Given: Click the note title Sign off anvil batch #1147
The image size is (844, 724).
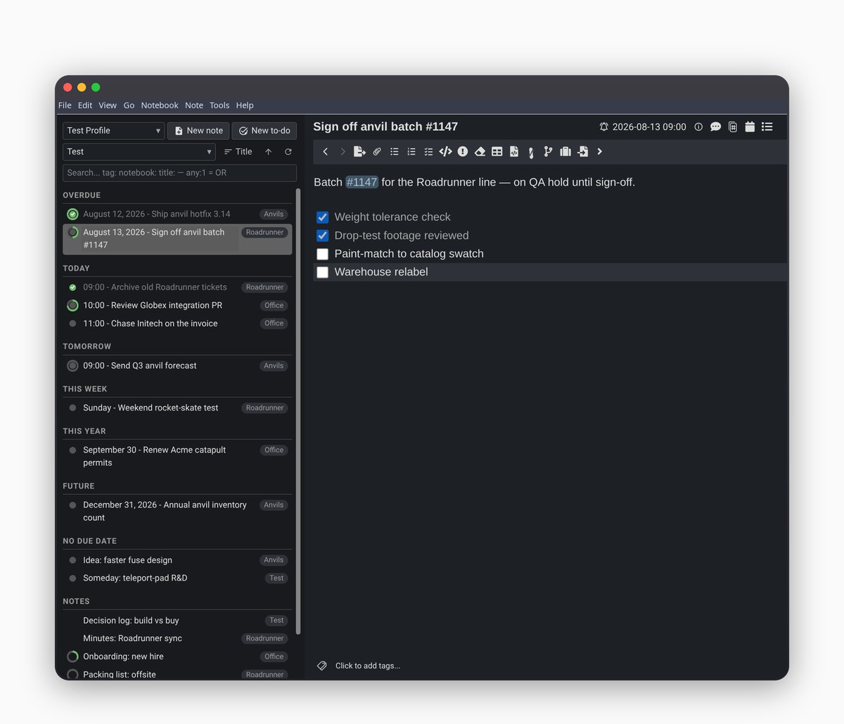Looking at the screenshot, I should click(385, 127).
